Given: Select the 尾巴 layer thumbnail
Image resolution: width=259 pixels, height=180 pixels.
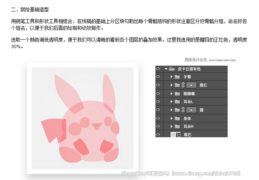Looking at the screenshot, I should coord(175,134).
